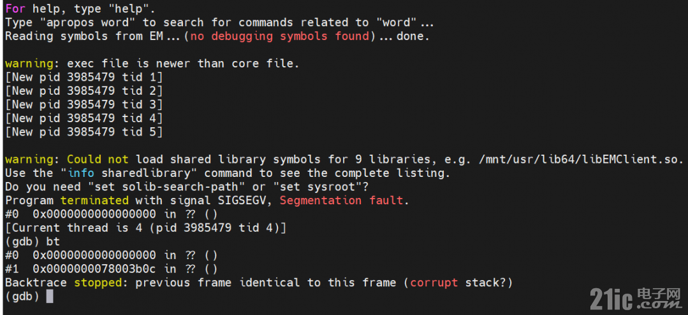Click frame #1 address 0x0000000078003b0c
Screen dimensions: 688x315
(94, 269)
